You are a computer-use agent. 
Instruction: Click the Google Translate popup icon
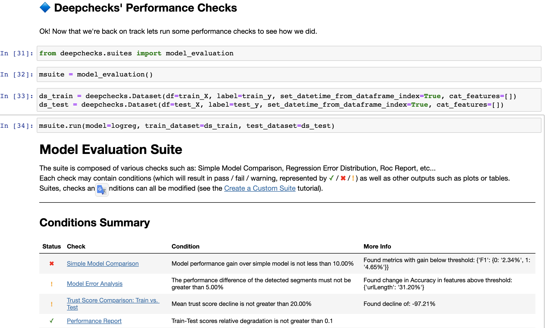tap(102, 190)
